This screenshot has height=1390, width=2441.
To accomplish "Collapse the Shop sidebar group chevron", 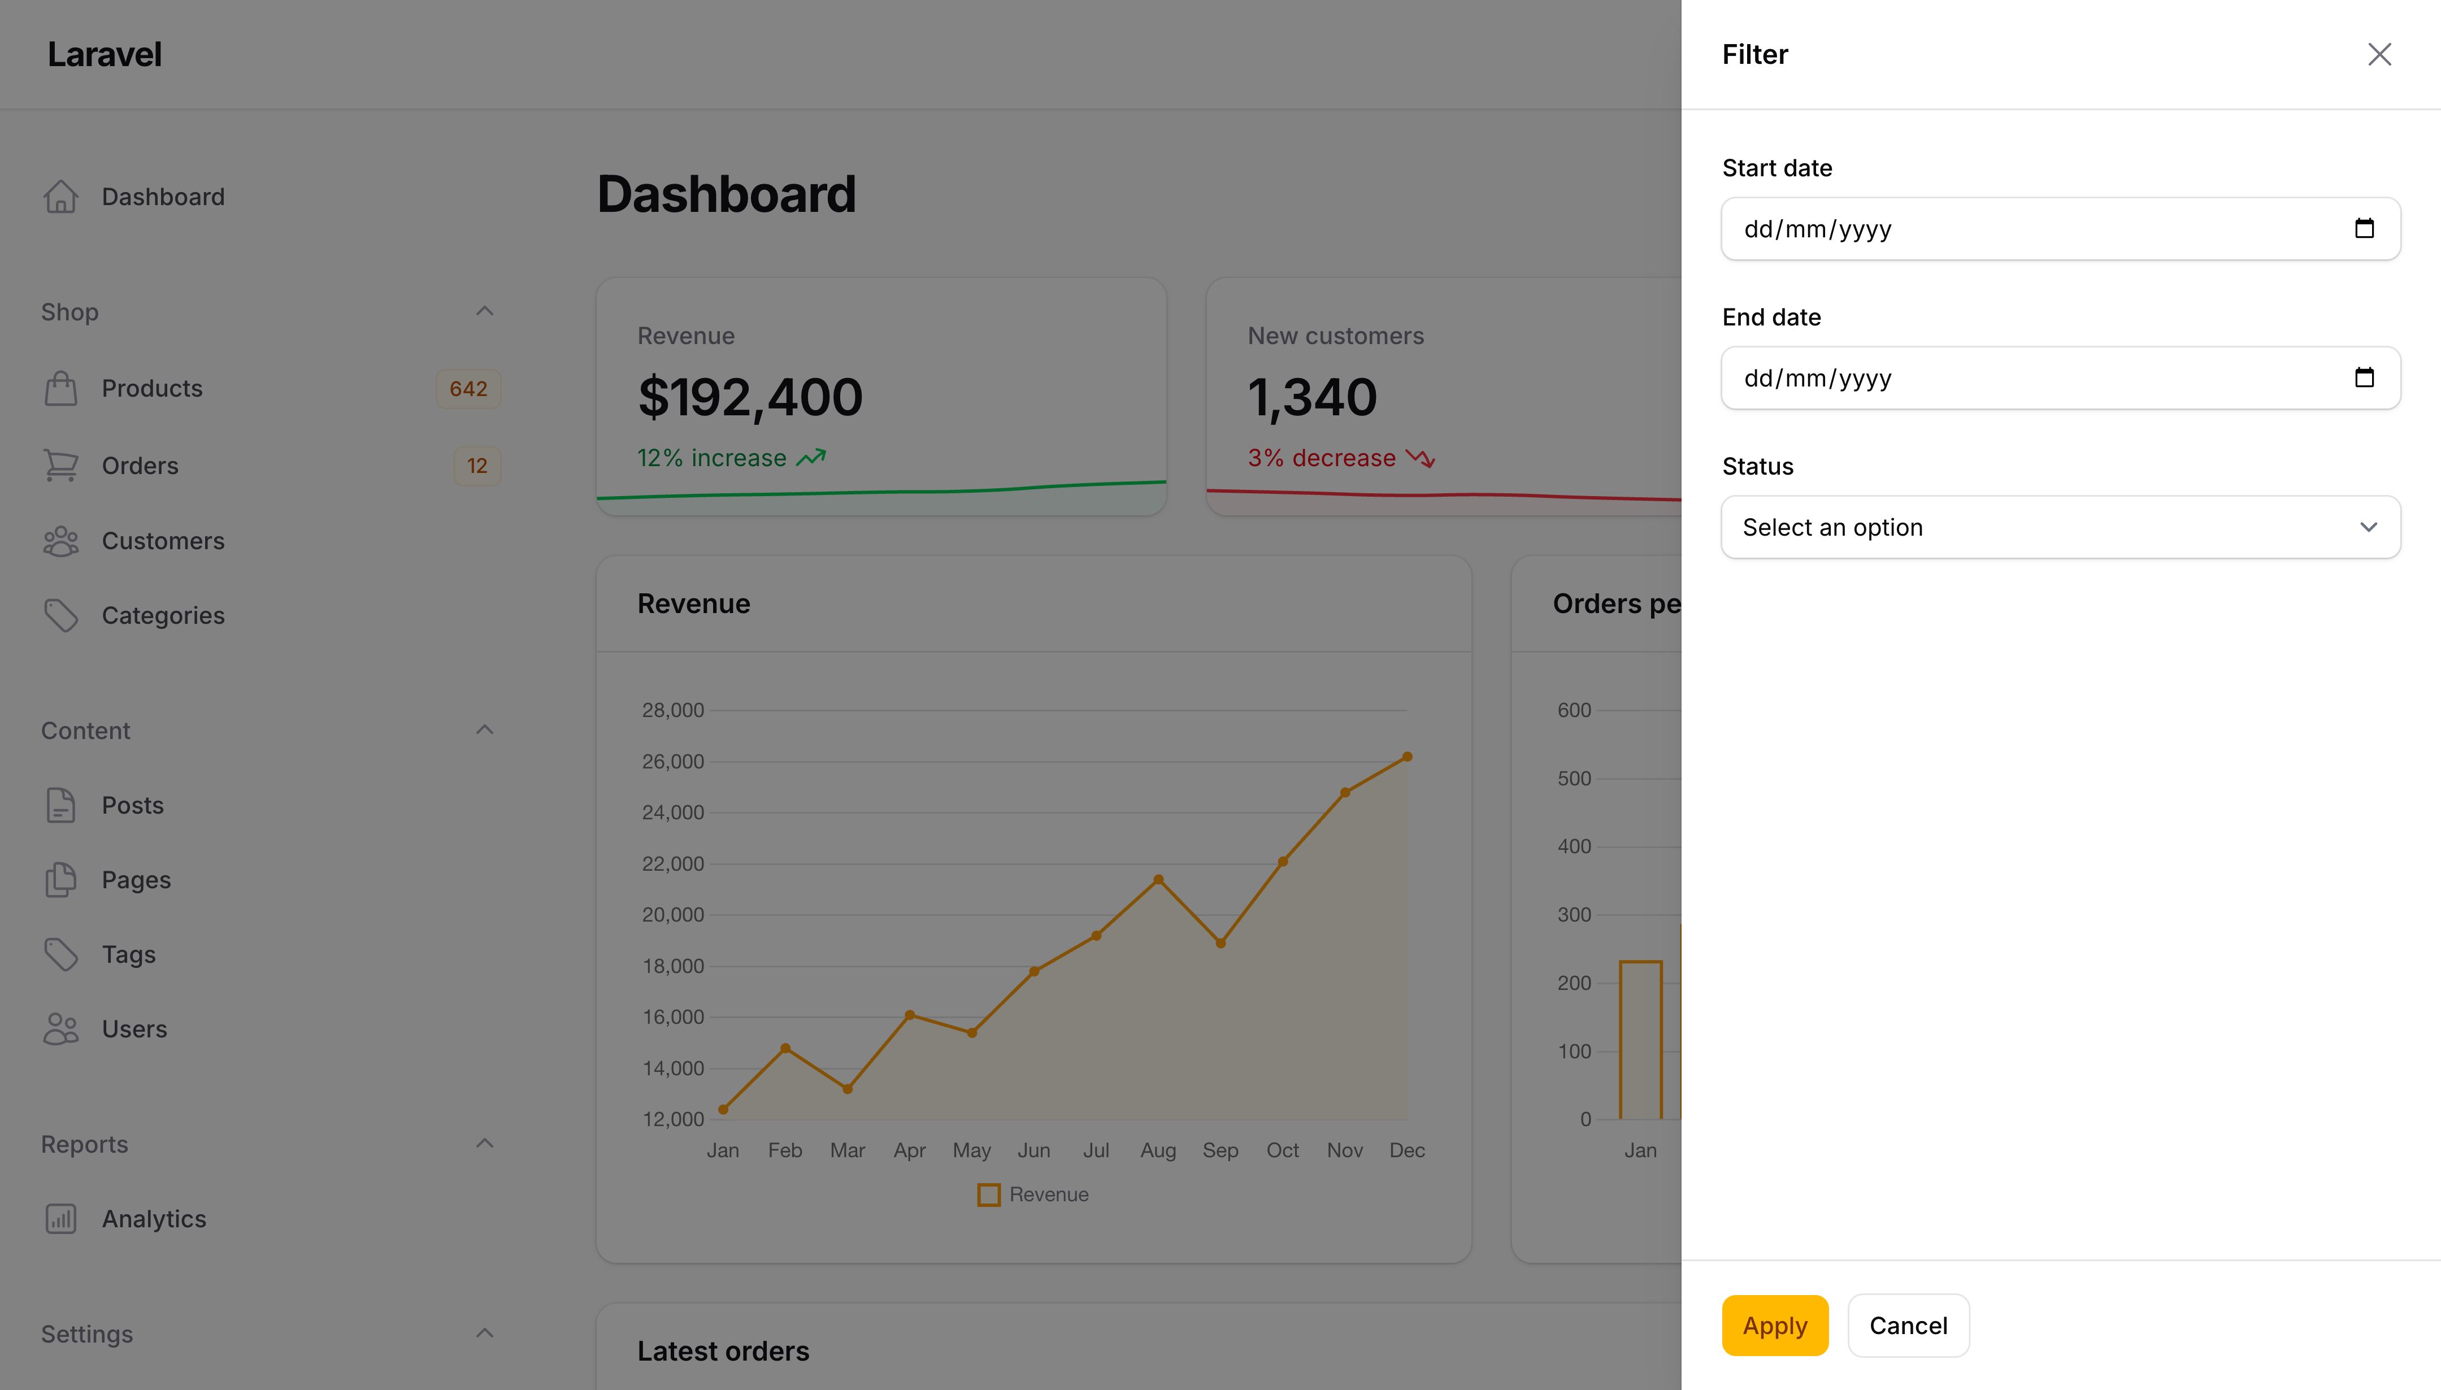I will pyautogui.click(x=485, y=311).
